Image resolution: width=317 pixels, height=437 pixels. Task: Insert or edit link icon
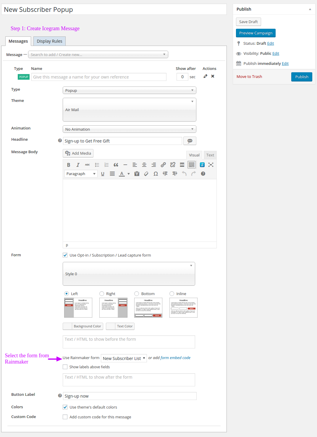163,165
